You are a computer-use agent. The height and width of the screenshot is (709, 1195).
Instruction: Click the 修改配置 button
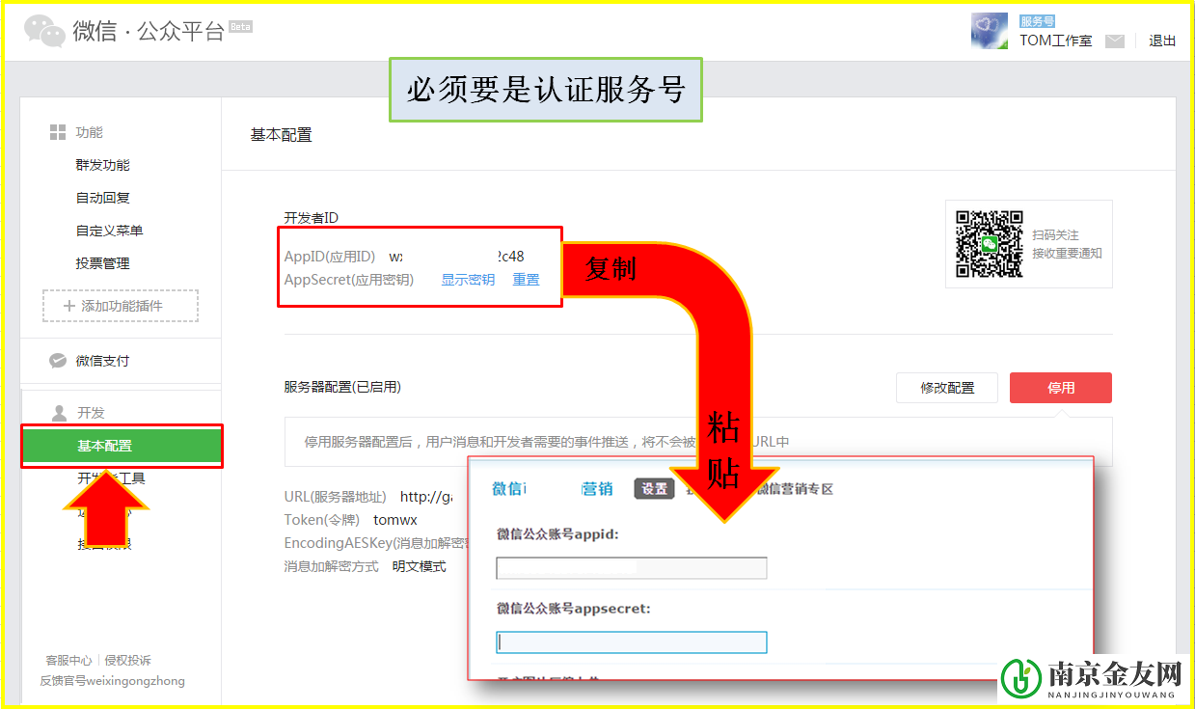pos(946,387)
